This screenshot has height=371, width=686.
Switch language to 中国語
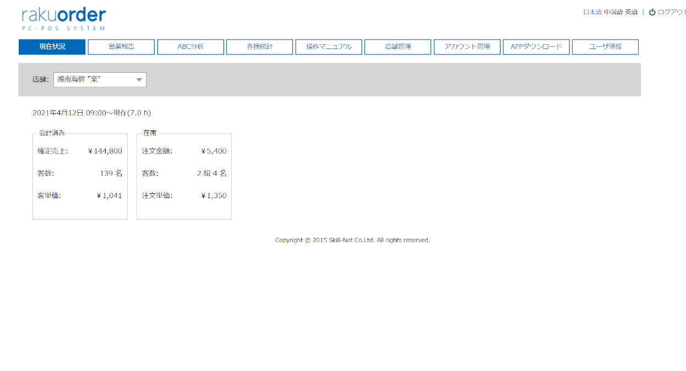click(x=613, y=12)
